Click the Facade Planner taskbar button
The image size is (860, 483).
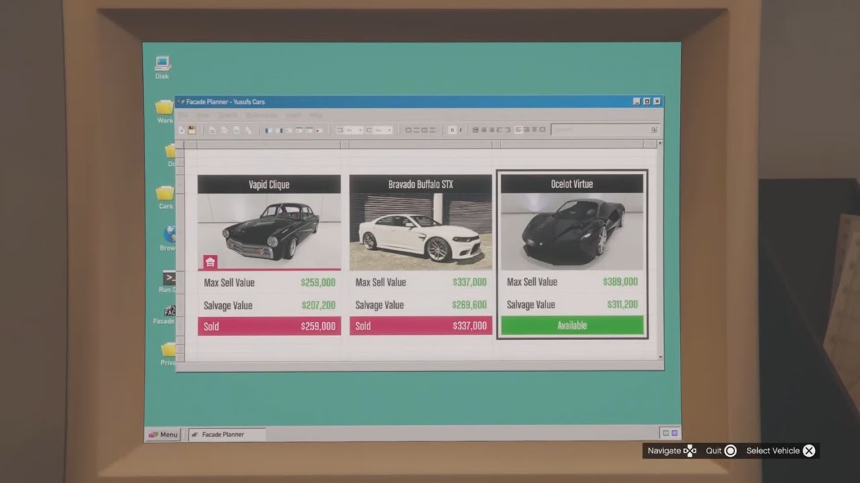226,434
